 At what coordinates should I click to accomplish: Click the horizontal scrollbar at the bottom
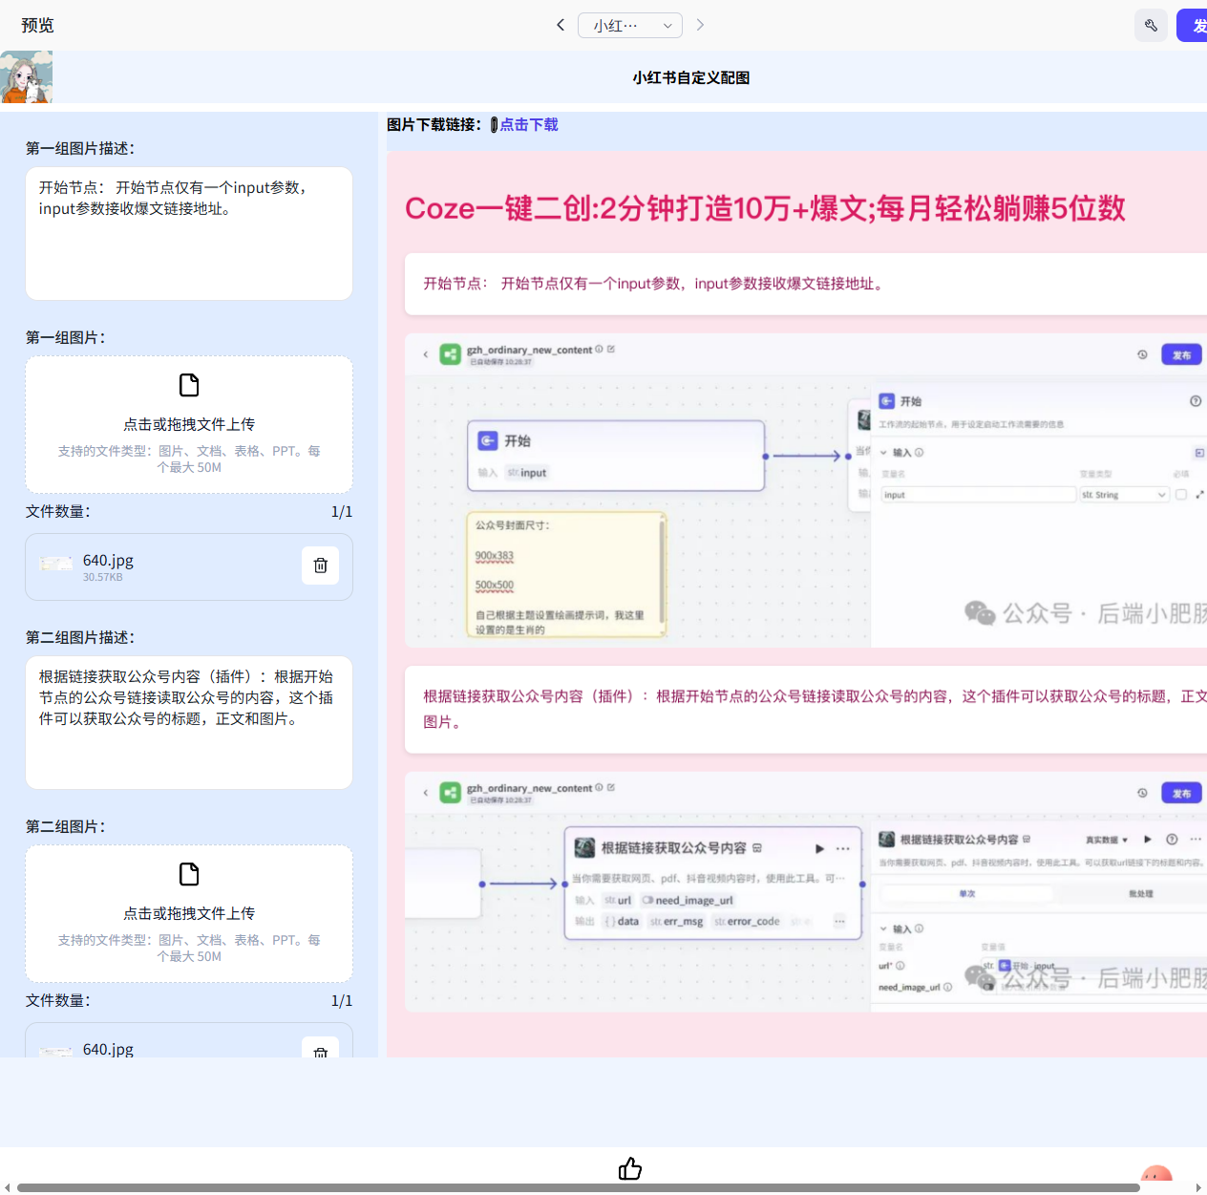579,1187
